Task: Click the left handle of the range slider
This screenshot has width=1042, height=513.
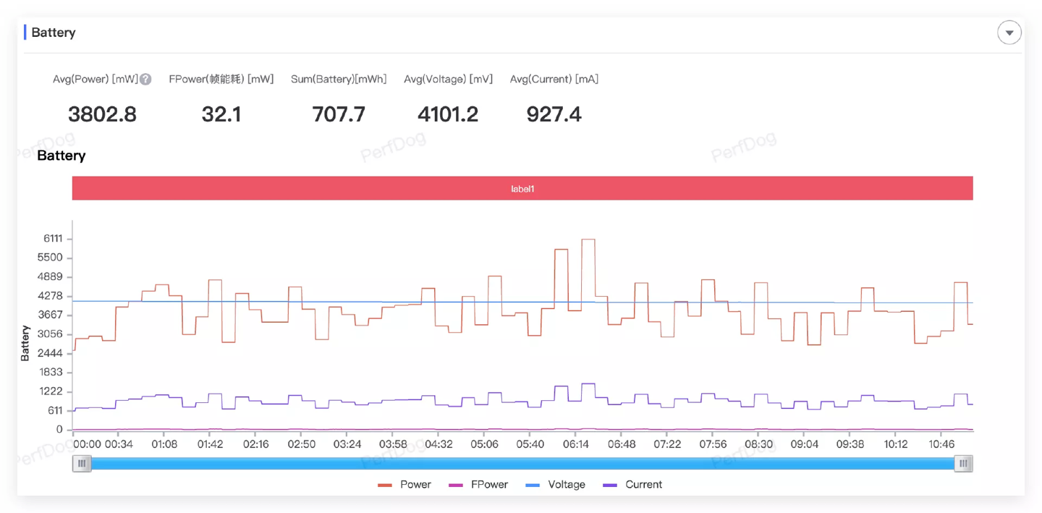Action: [82, 463]
